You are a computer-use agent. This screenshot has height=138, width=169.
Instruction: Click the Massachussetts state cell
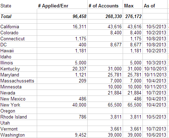click(x=18, y=81)
